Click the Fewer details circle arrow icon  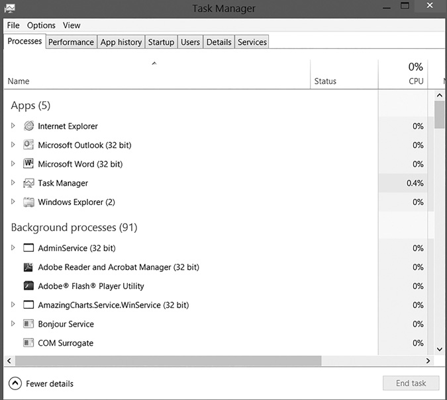15,383
